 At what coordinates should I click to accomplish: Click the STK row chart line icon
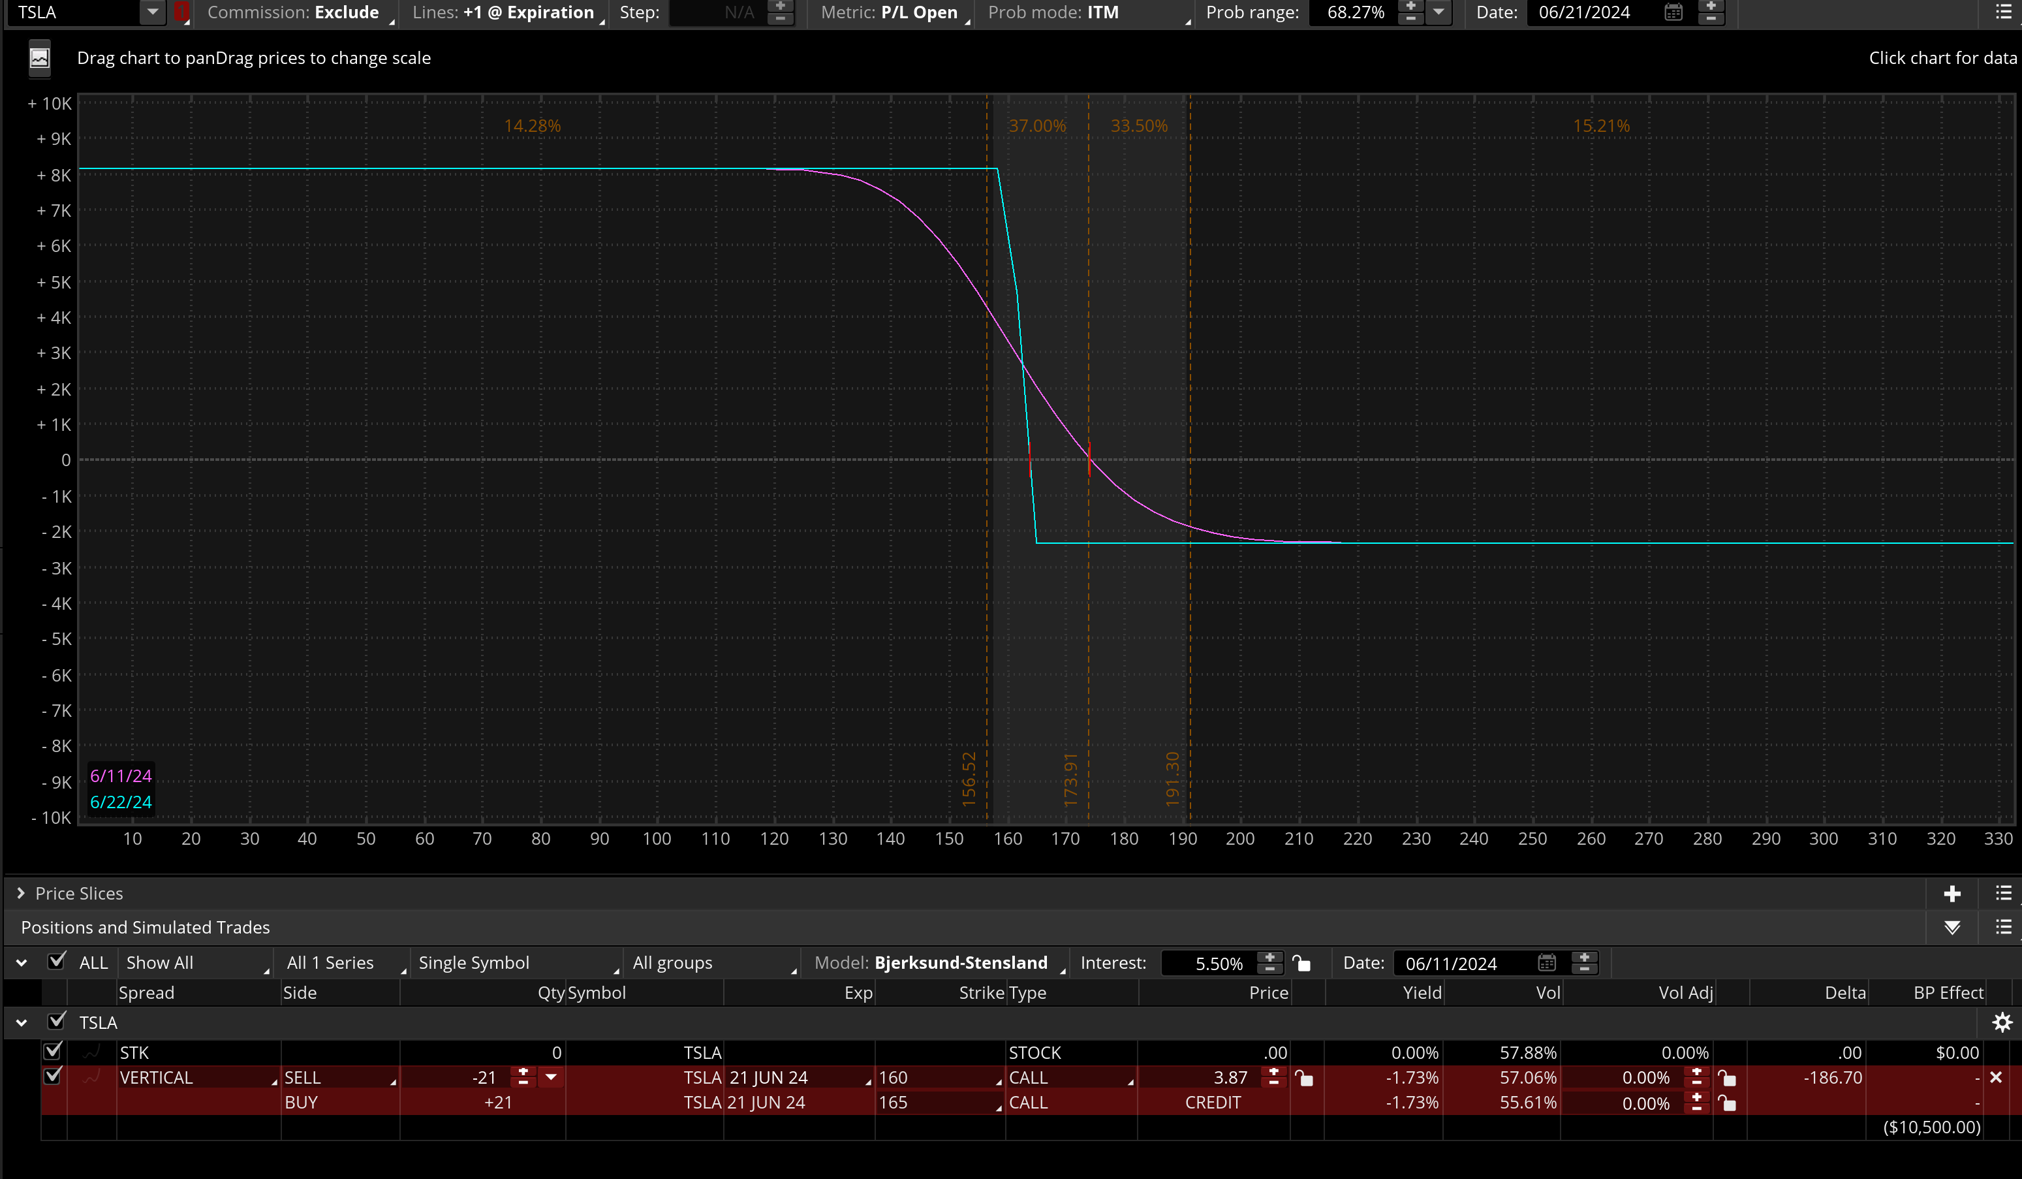(92, 1052)
